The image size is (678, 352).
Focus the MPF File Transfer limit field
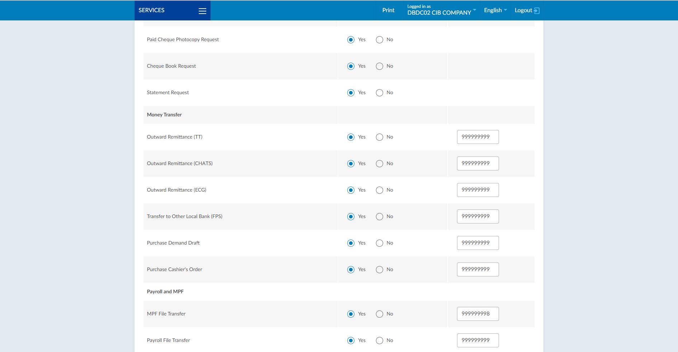click(477, 314)
